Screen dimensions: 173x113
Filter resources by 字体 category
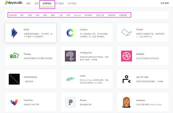68,15
